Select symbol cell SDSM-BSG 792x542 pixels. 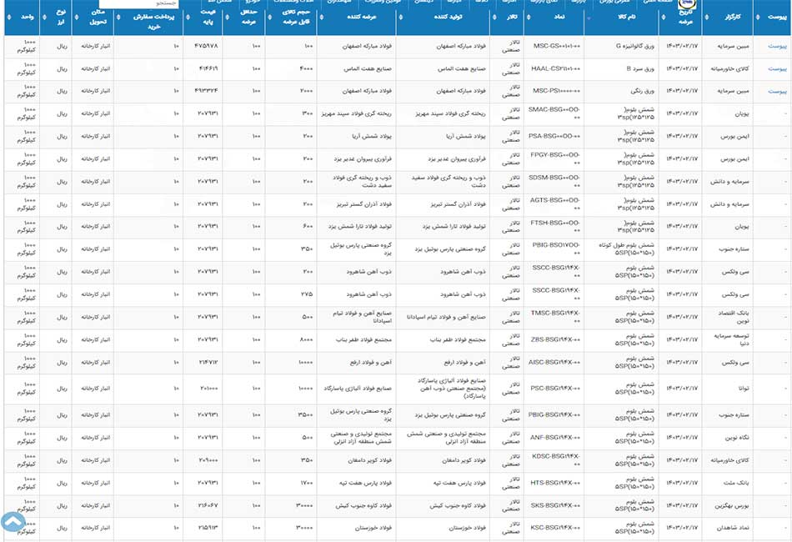point(554,181)
